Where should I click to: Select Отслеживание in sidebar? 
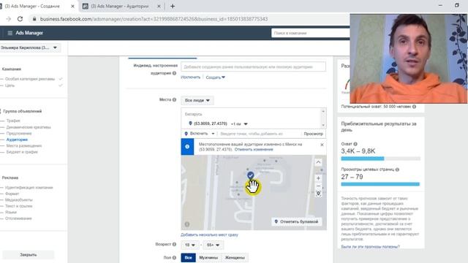click(x=18, y=218)
